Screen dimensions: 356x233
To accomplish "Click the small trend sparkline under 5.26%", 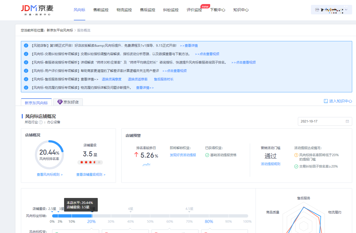I will 146,165.
